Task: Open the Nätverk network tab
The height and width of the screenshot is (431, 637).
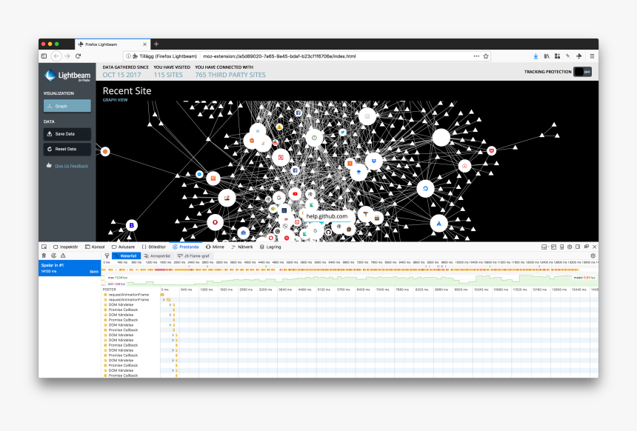Action: [x=242, y=247]
